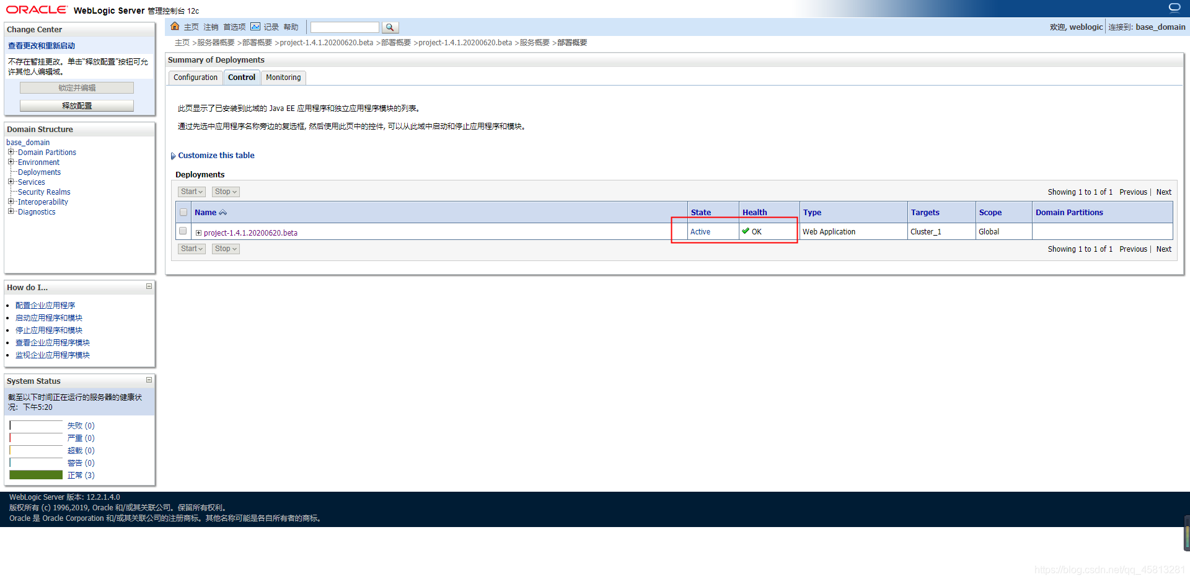Click the Oracle logo in the header
This screenshot has height=581, width=1190.
pos(37,9)
